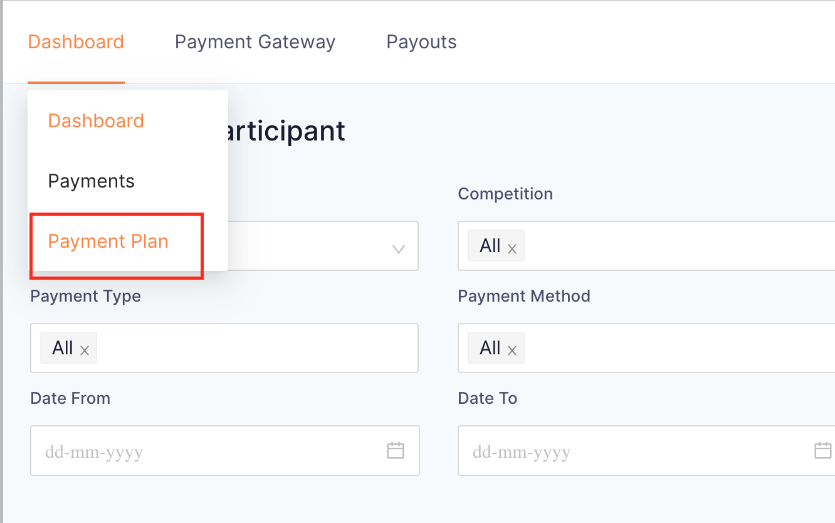Open the Date To calendar icon
This screenshot has width=835, height=523.
click(x=822, y=450)
